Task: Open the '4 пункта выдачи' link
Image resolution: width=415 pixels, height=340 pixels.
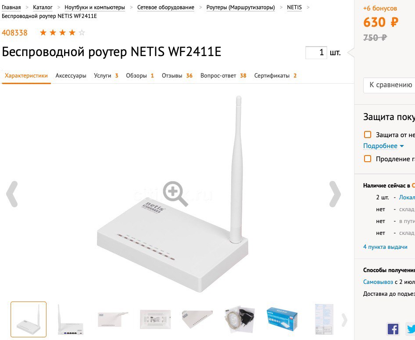Action: [x=385, y=247]
